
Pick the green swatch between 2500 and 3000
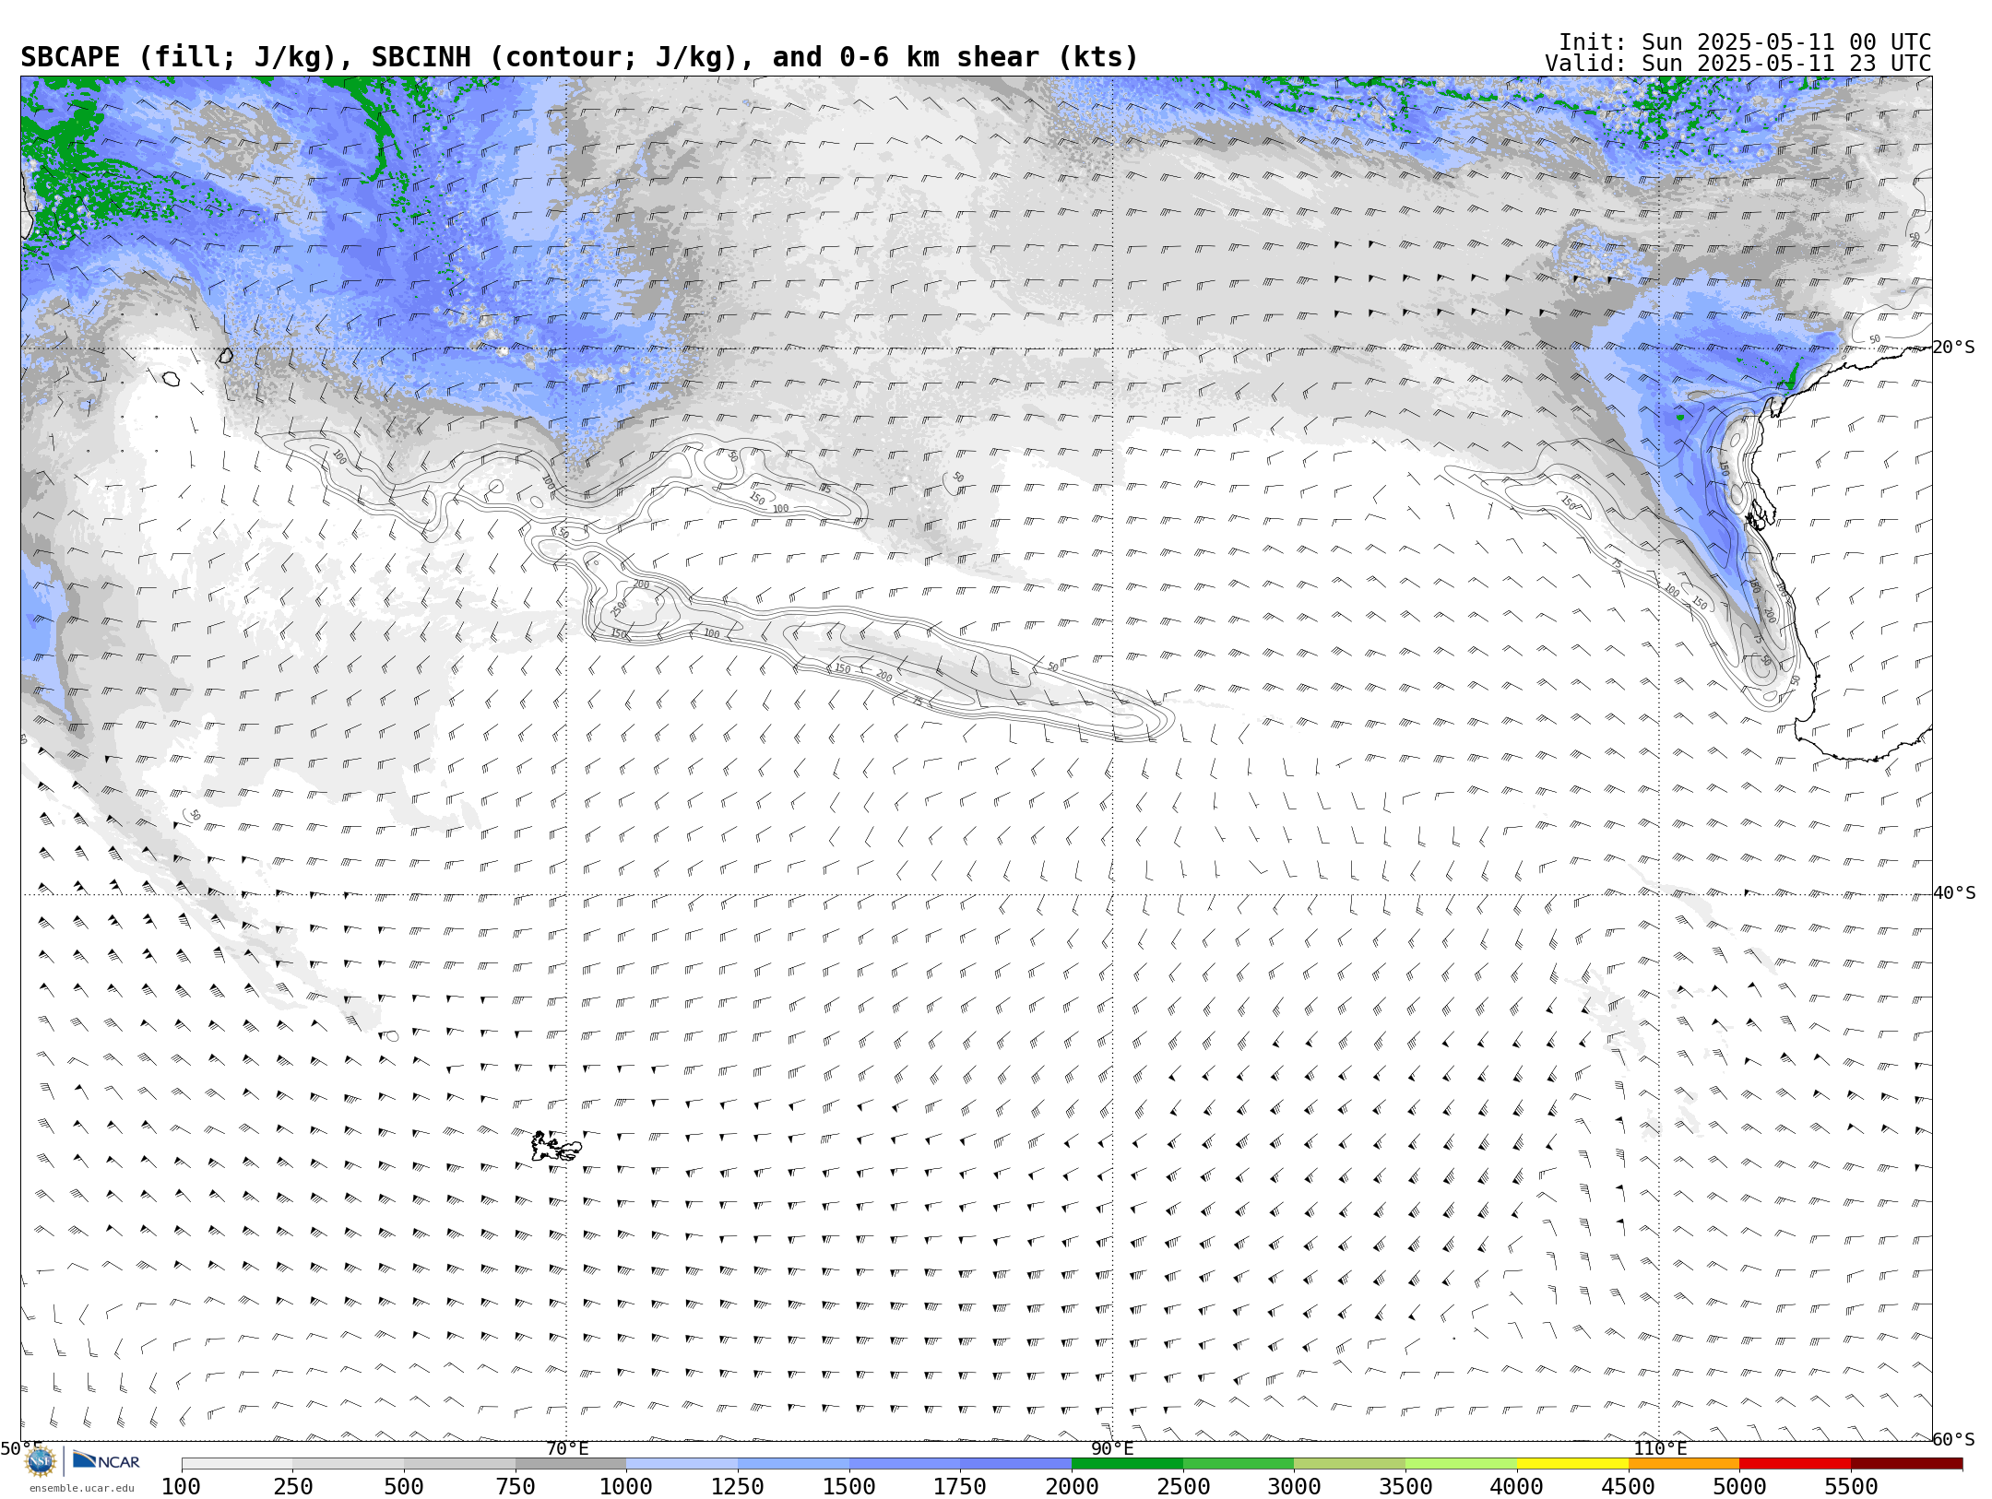click(1239, 1464)
